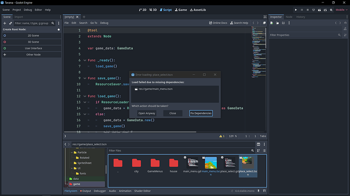Switch to 3D workspace
Image resolution: width=350 pixels, height=196 pixels.
pos(153,10)
